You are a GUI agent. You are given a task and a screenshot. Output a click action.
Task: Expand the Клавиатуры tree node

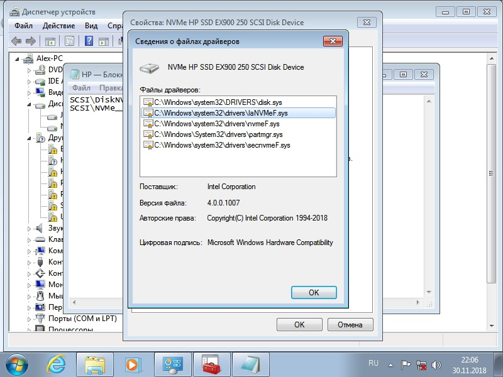coord(29,240)
